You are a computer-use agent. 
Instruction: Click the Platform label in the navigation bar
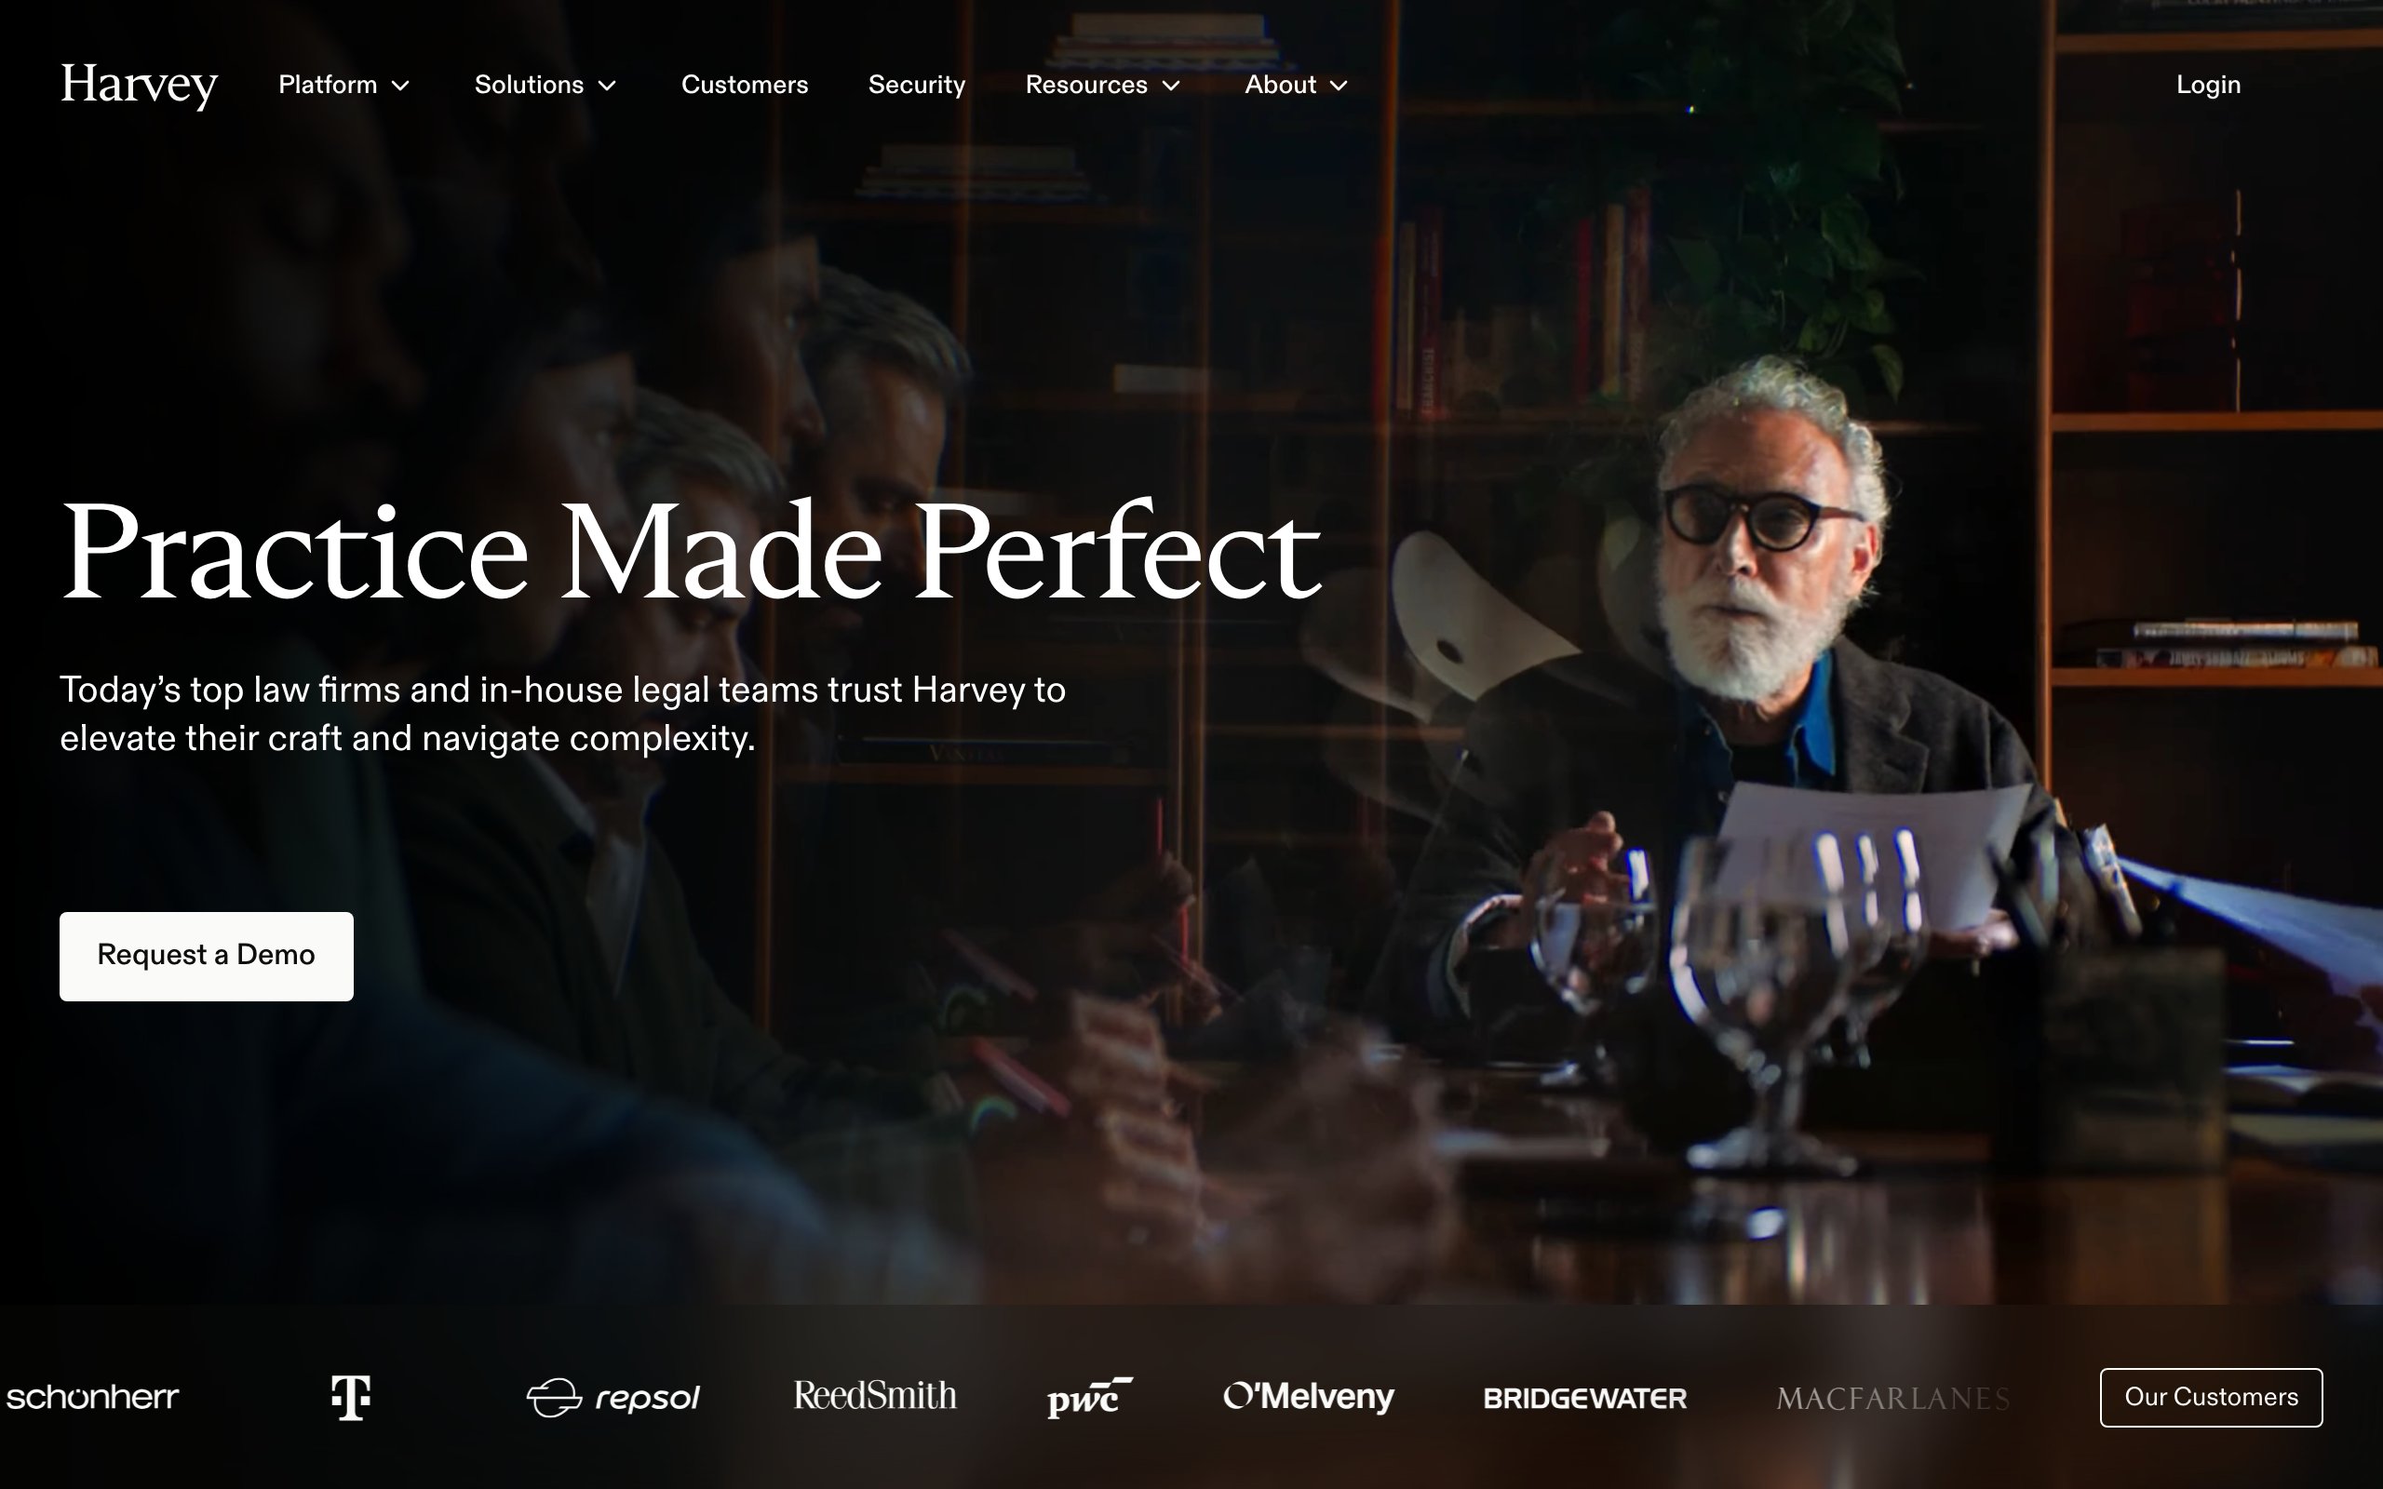[328, 85]
